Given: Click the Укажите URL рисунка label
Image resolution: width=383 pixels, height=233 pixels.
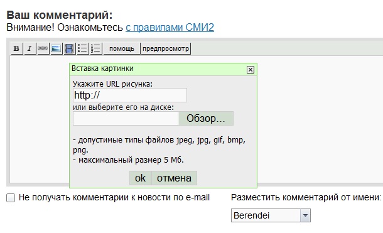Looking at the screenshot, I should (x=112, y=84).
